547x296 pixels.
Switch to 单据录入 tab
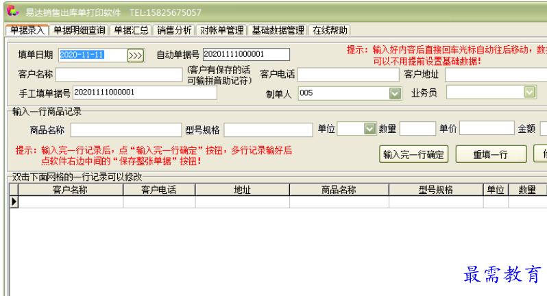(27, 30)
